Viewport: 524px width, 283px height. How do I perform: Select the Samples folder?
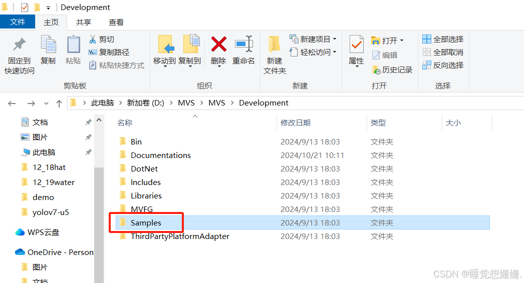(x=303, y=222)
